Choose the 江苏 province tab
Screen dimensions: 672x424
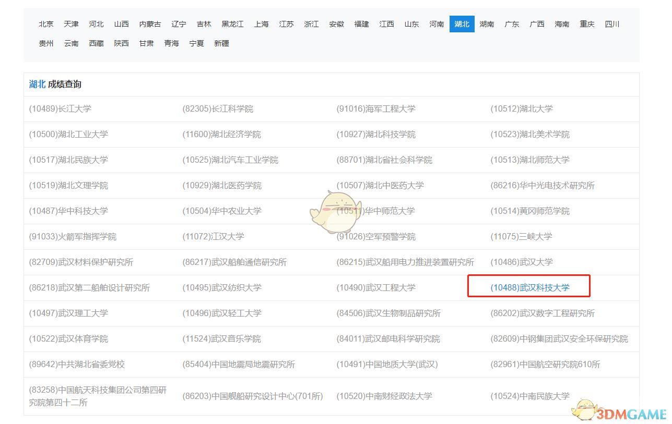pyautogui.click(x=287, y=24)
